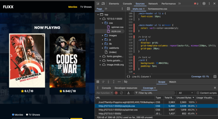
Task: Open the drawer three-dot menu
Action: [98, 88]
